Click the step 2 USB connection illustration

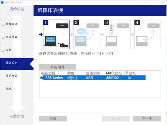click(x=87, y=35)
